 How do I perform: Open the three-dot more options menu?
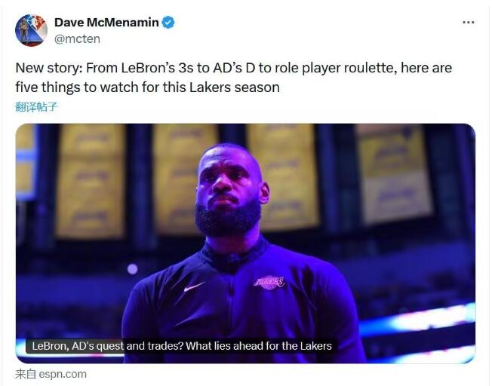pyautogui.click(x=468, y=23)
